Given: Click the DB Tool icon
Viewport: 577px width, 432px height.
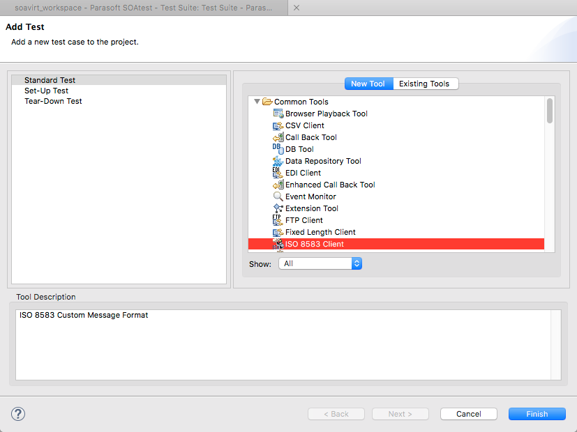Looking at the screenshot, I should (278, 149).
